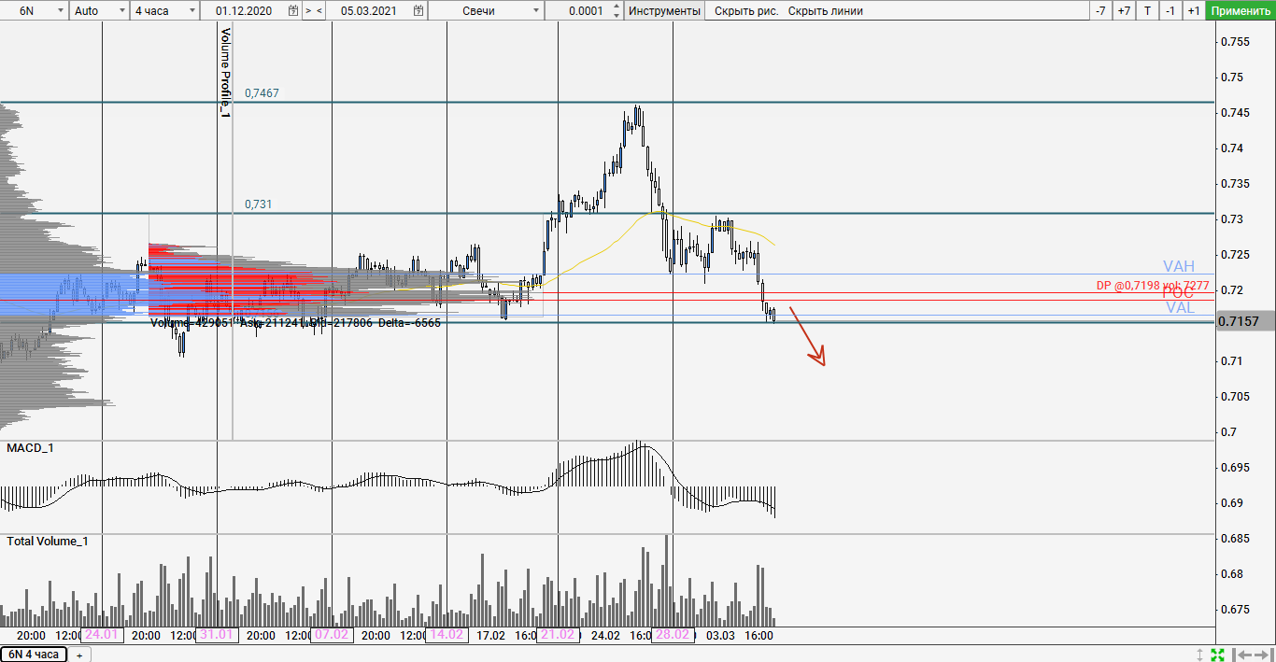1276x662 pixels.
Task: Select the 6N 4 часа tab
Action: 35,655
